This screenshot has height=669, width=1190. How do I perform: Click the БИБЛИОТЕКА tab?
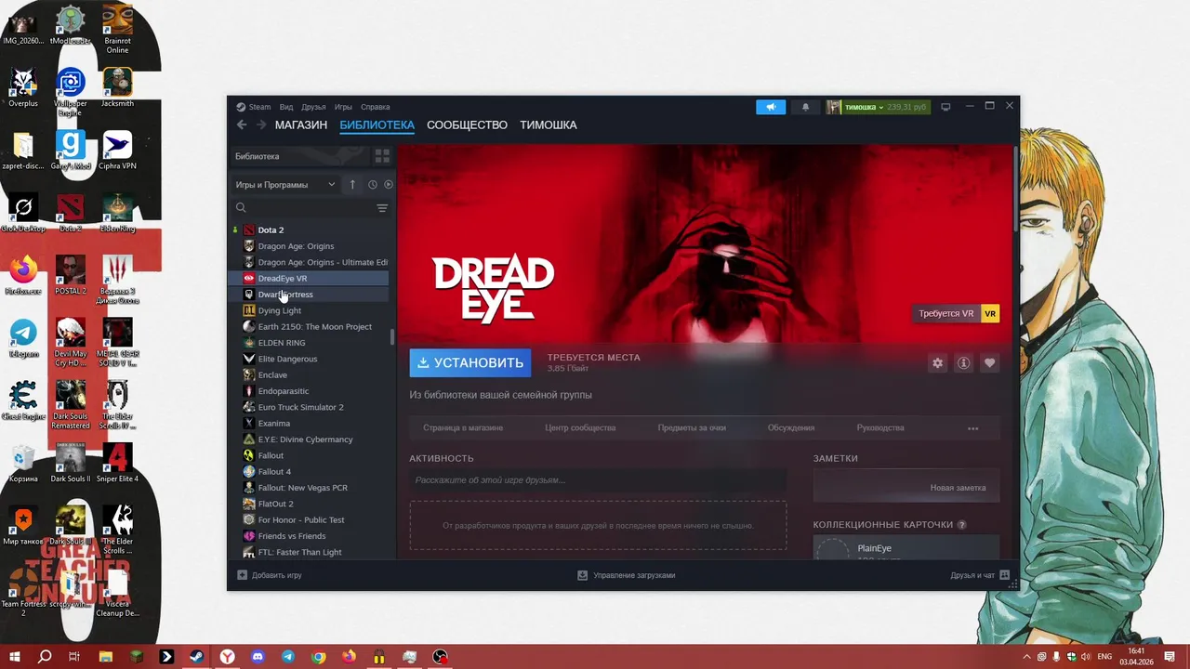(377, 125)
